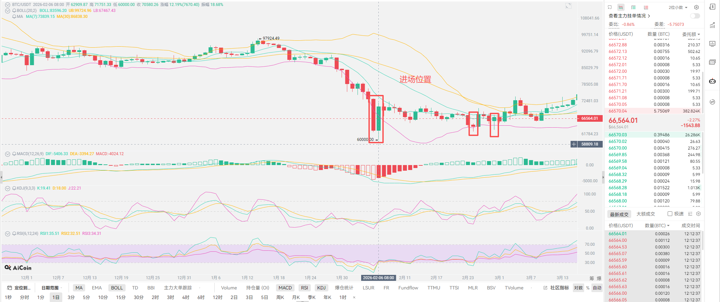This screenshot has height=302, width=720.
Task: Check the 极速 checkbox
Action: [670, 214]
